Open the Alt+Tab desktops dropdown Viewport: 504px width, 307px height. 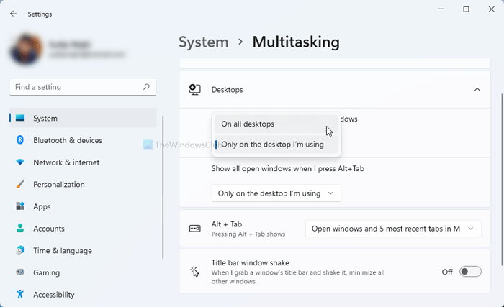pyautogui.click(x=276, y=193)
